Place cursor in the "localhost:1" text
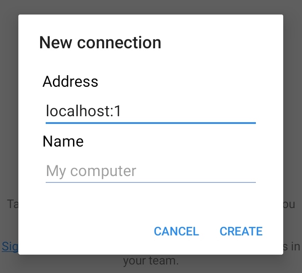The height and width of the screenshot is (273, 302). (84, 112)
